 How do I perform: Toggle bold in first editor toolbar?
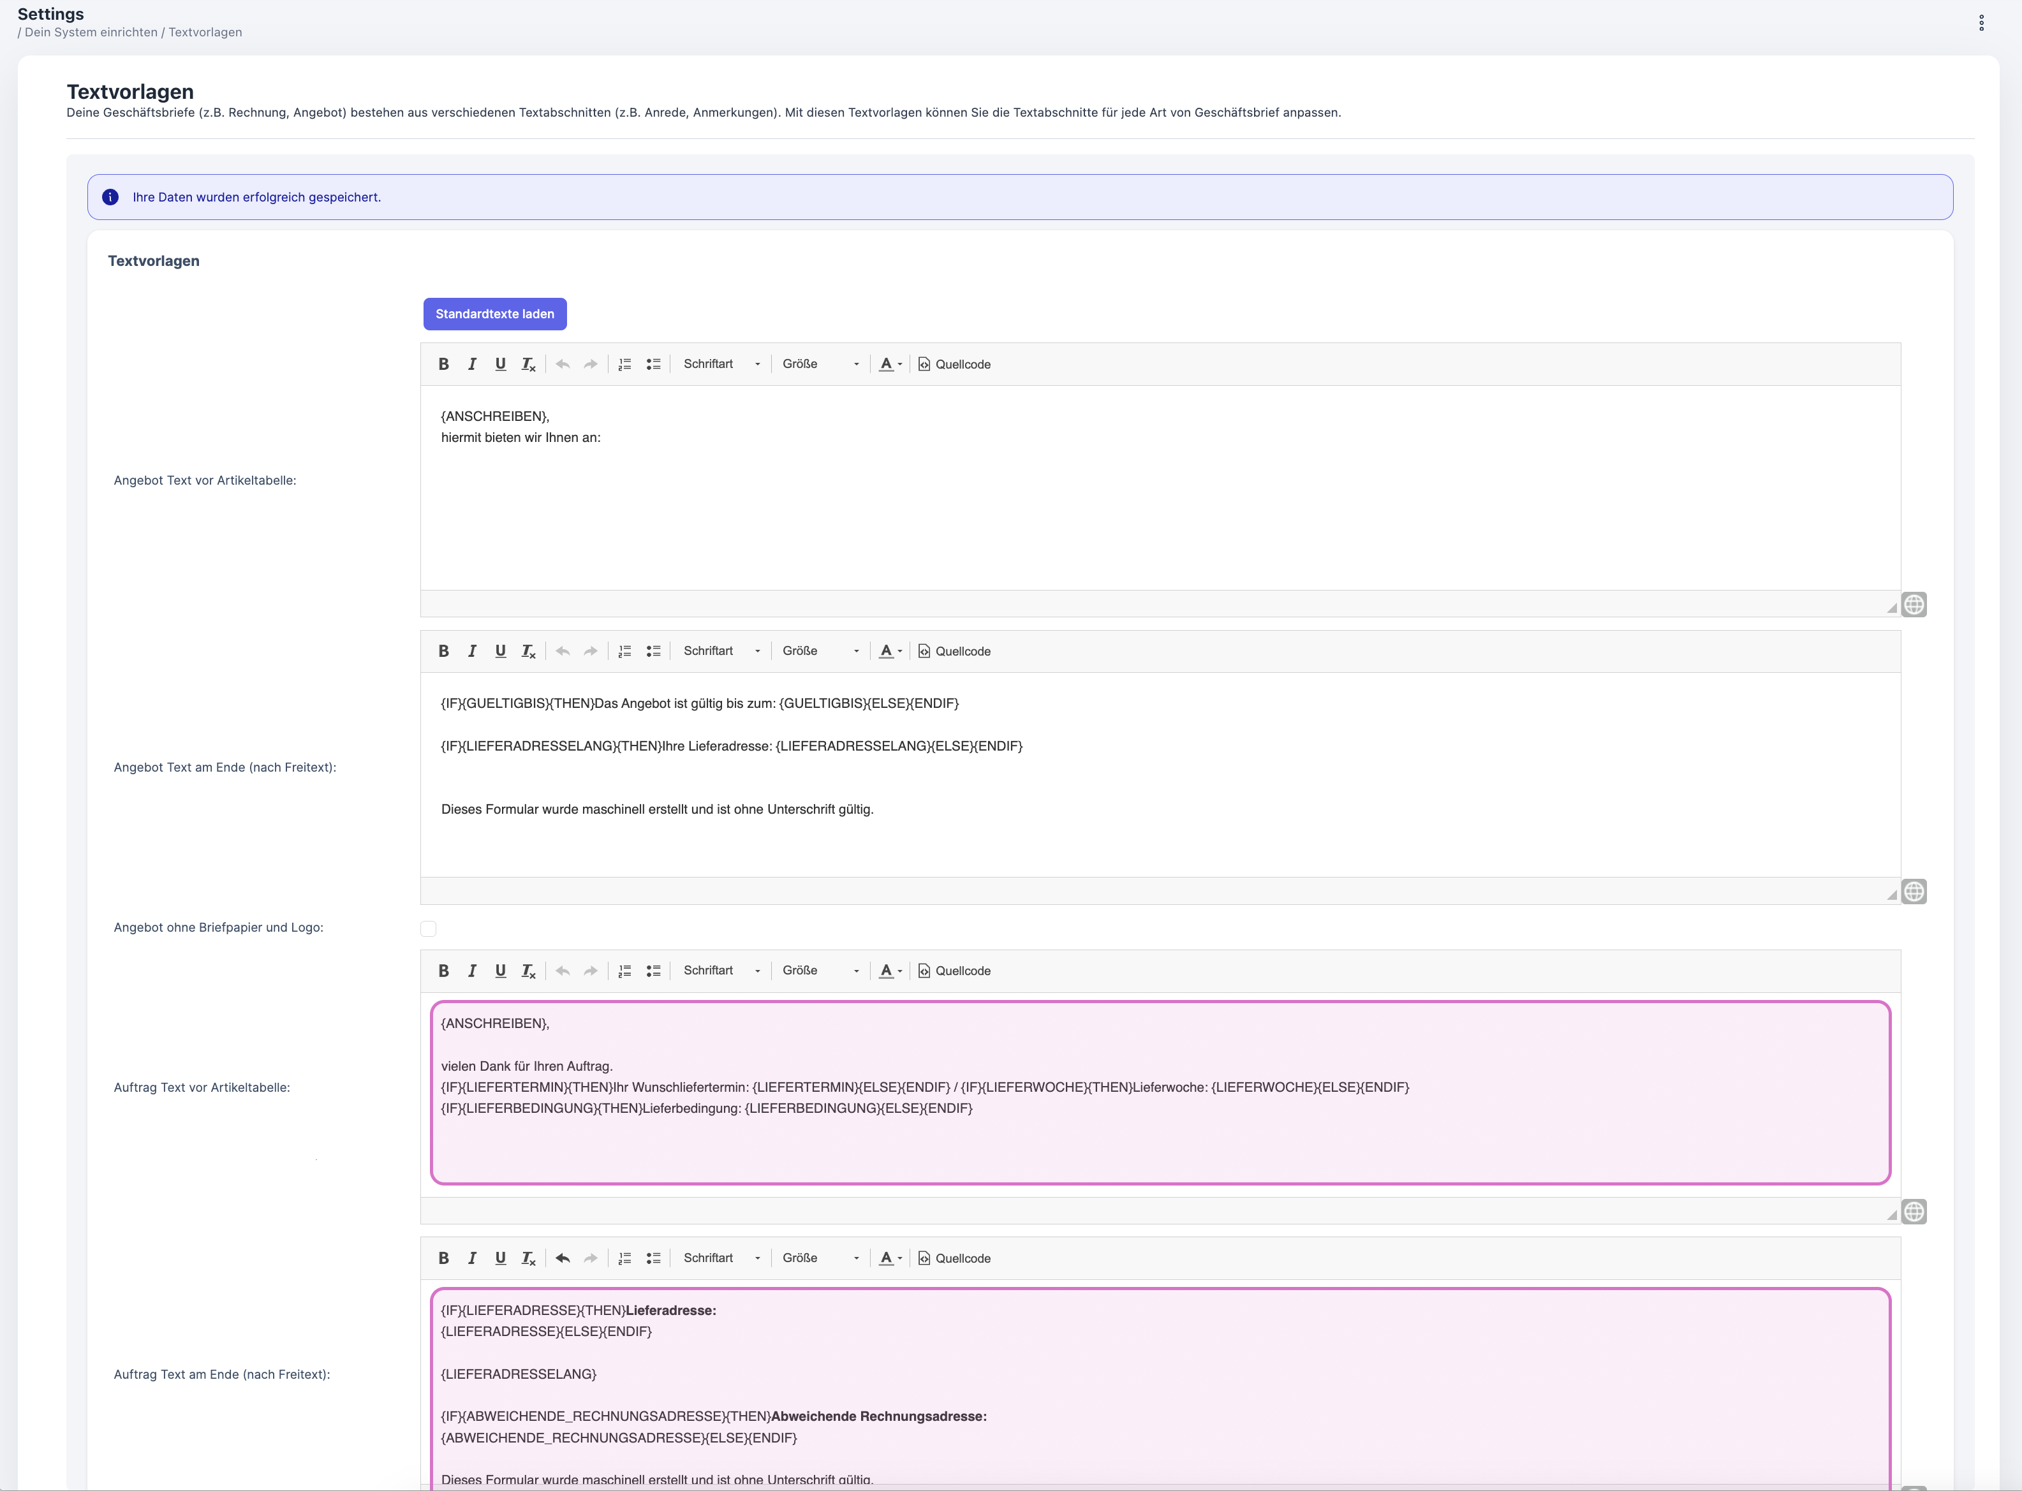coord(443,364)
